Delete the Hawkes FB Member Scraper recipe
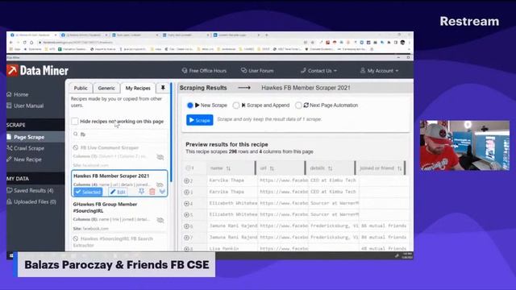Screen dimensions: 516x290 pos(152,192)
